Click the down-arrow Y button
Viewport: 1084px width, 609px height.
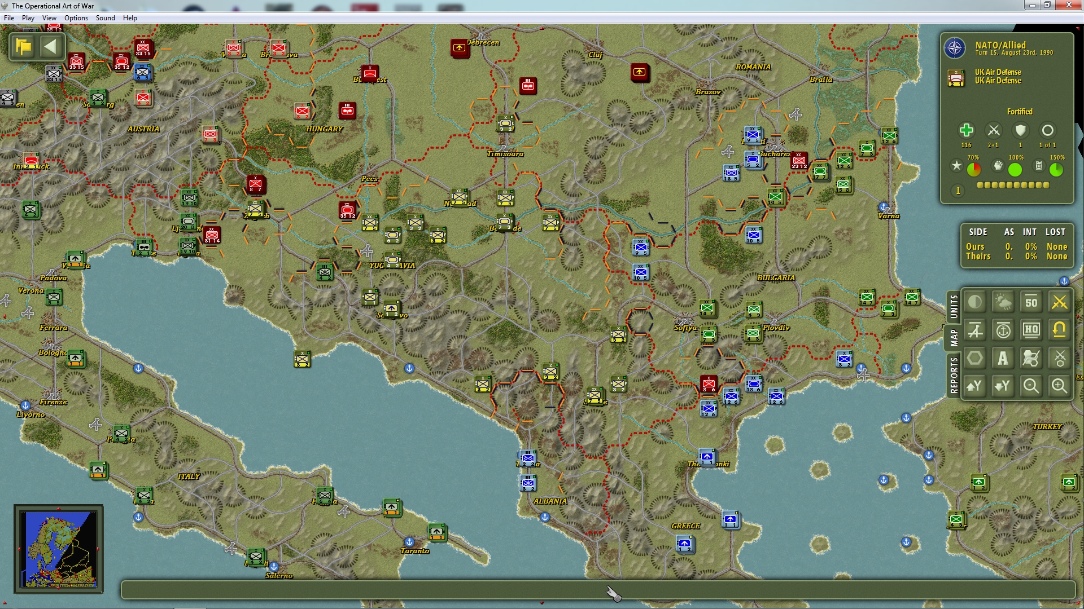(x=1003, y=386)
